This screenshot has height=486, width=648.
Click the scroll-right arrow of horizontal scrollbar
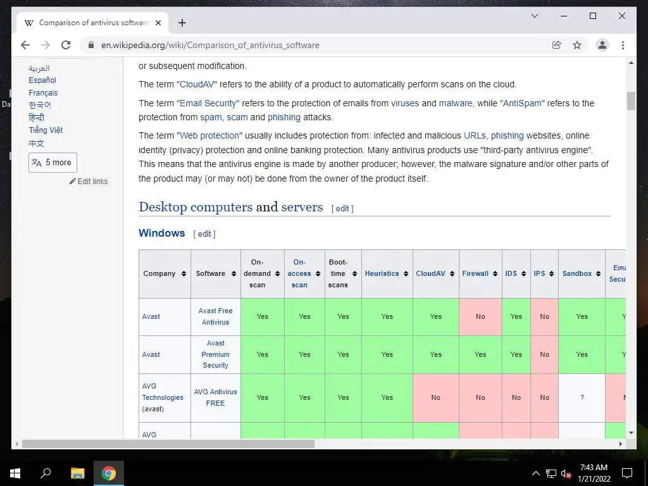[x=620, y=444]
